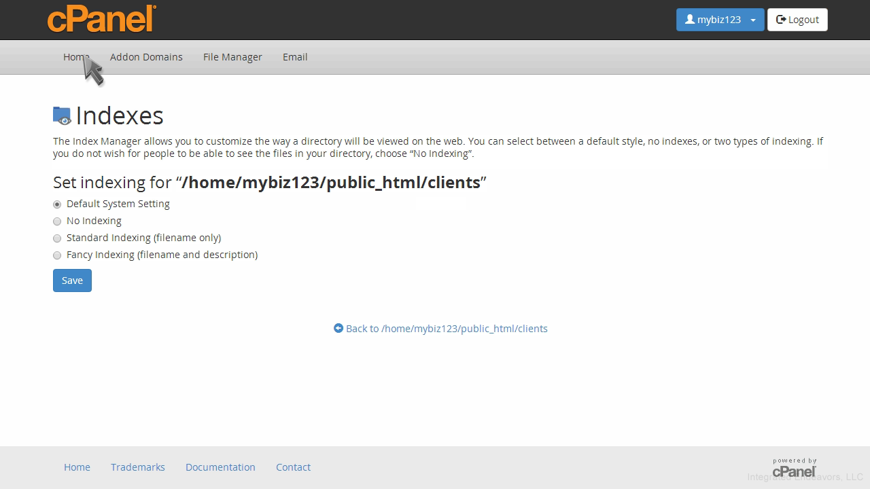This screenshot has height=489, width=870.
Task: Choose the No Indexing option
Action: [57, 221]
